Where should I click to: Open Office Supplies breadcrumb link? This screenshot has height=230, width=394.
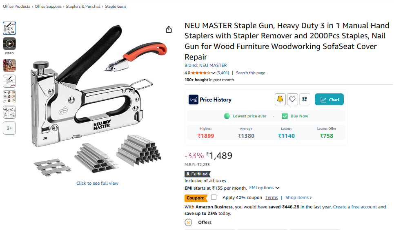coord(48,7)
